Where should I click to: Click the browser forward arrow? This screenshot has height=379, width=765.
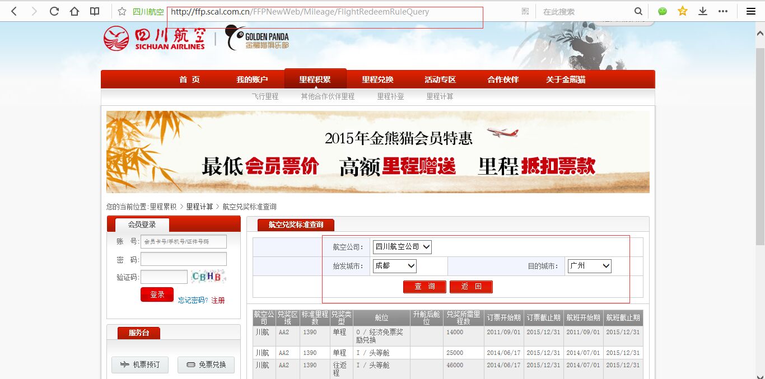click(x=34, y=11)
